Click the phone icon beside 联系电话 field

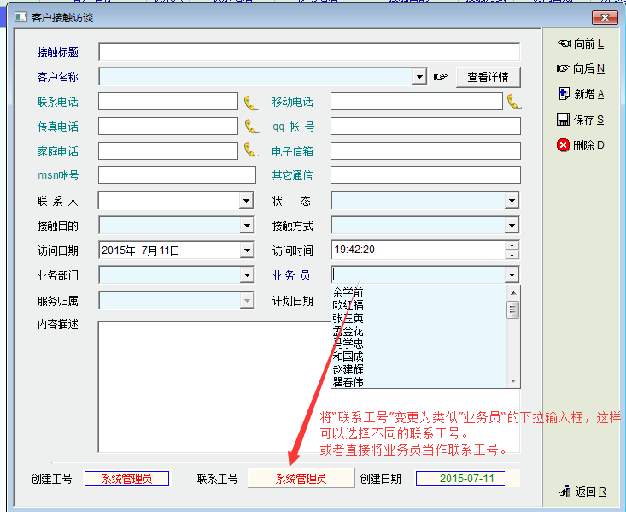(x=250, y=103)
